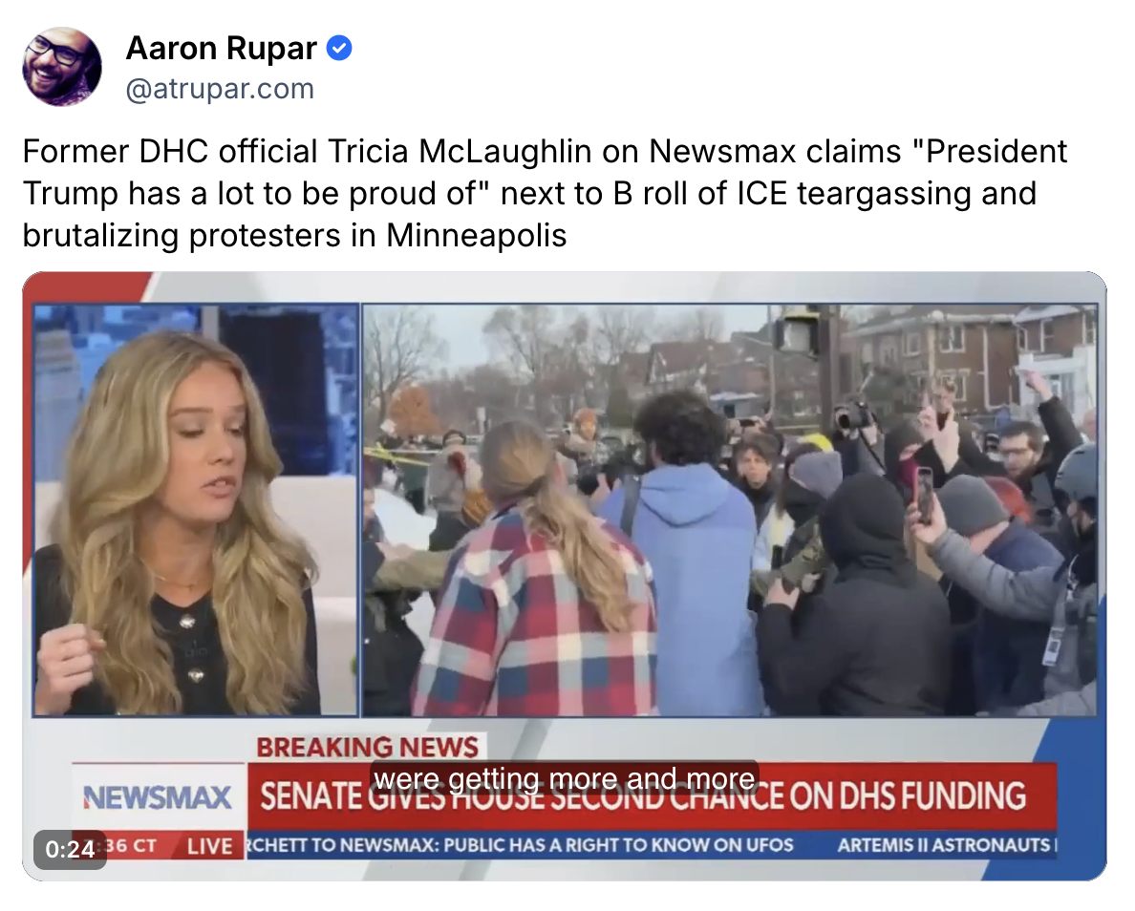Image resolution: width=1135 pixels, height=911 pixels.
Task: Open Aaron Rupar's profile avatar
Action: click(x=62, y=67)
